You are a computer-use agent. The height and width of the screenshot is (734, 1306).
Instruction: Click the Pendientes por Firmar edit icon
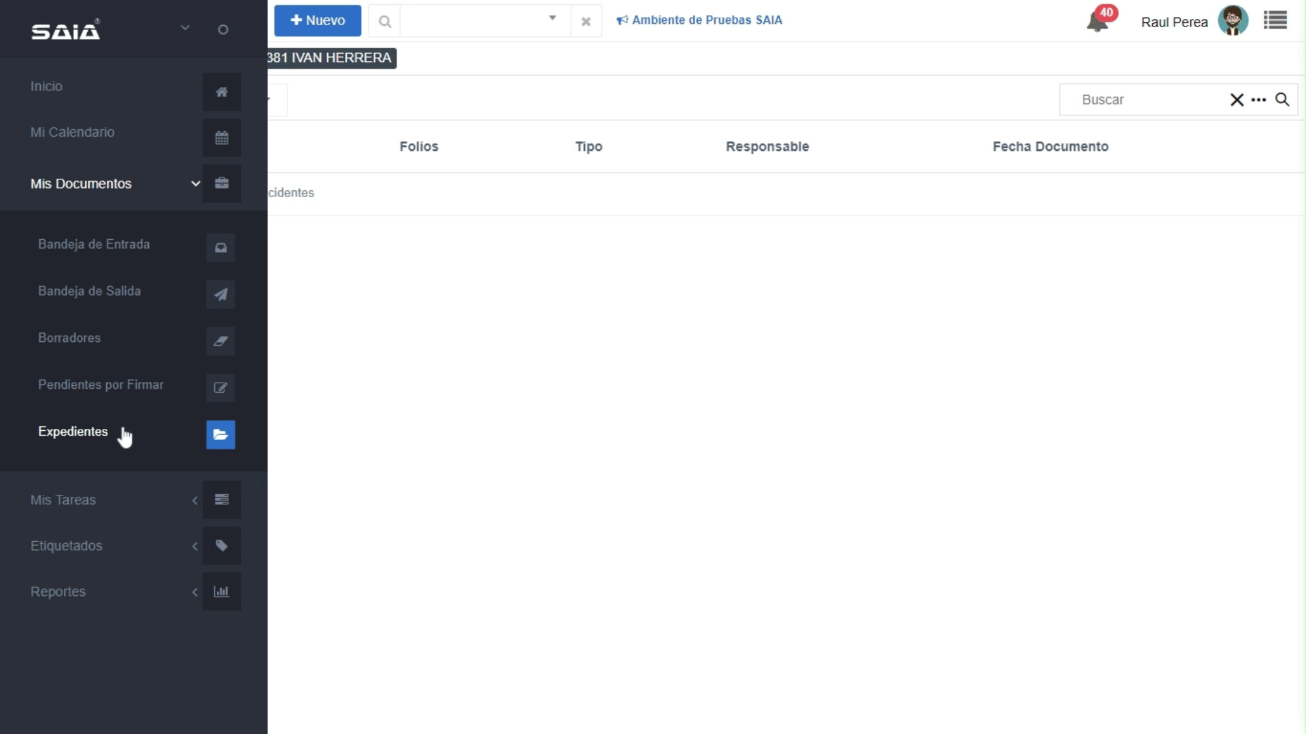pos(220,388)
